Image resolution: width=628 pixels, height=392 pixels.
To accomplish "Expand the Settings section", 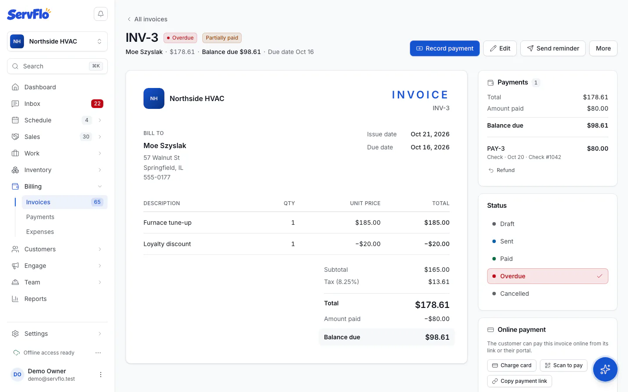I will (100, 334).
